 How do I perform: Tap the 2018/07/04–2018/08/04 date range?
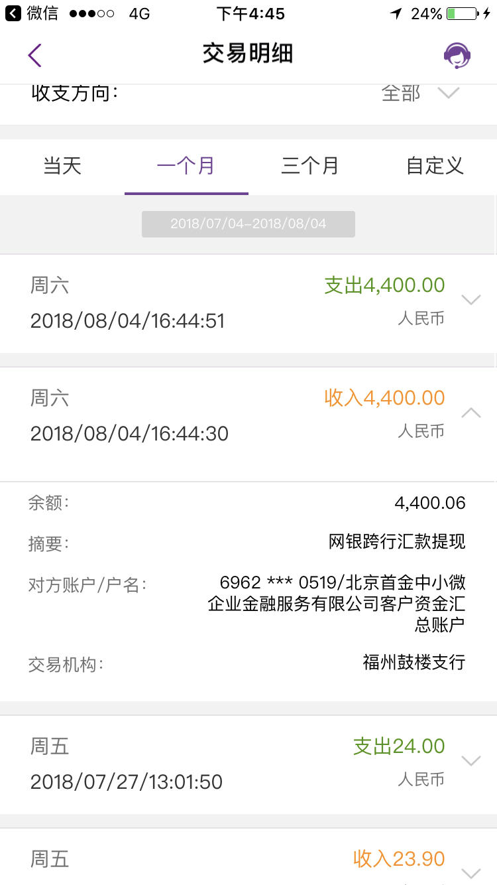tap(248, 224)
